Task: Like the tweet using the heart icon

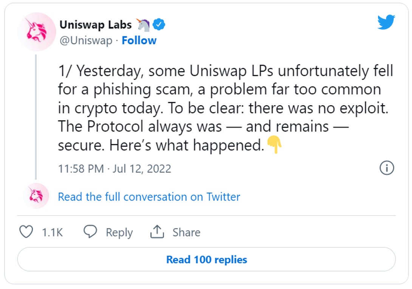Action: 26,232
